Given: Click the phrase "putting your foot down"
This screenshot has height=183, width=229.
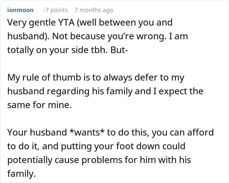Looking at the screenshot, I should tap(123, 146).
